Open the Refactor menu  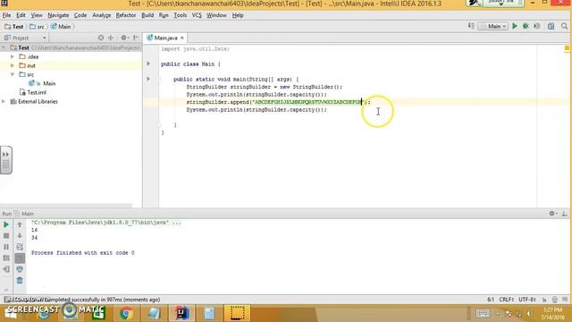[x=126, y=15]
